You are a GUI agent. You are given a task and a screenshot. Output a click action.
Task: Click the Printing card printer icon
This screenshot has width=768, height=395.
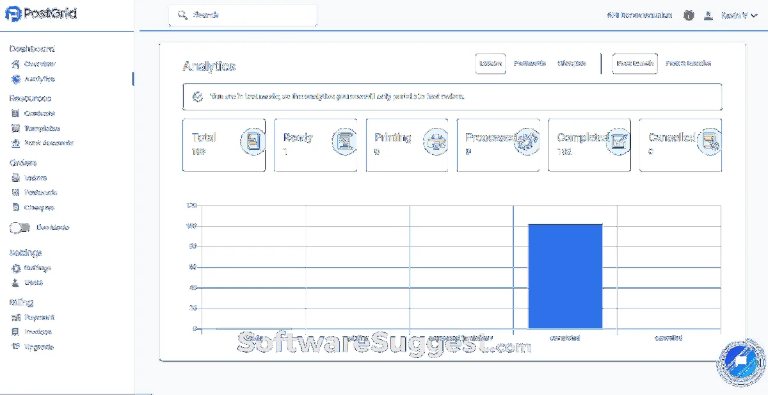pyautogui.click(x=436, y=141)
